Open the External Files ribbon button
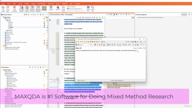The image size is (192, 108). coord(88,9)
